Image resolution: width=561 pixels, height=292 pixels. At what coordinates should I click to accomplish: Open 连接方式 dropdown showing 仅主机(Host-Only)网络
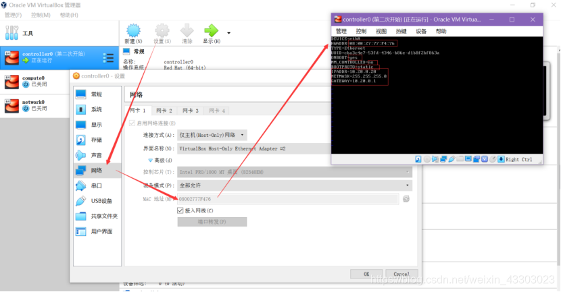(x=212, y=135)
